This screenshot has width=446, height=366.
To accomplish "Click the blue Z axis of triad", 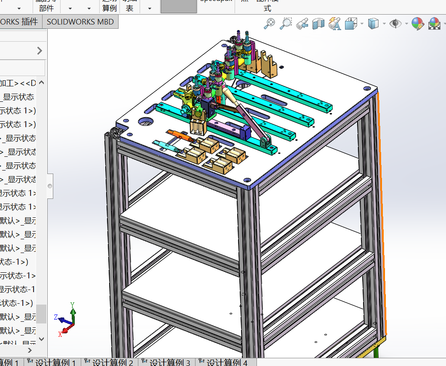I will 63,320.
